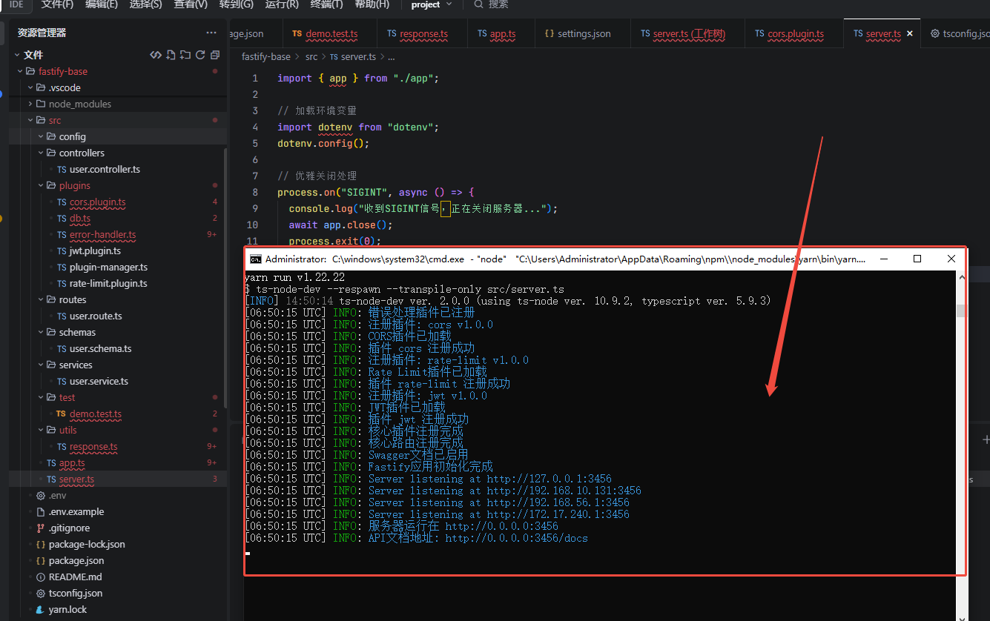
Task: Refresh the file explorer tree
Action: [200, 55]
